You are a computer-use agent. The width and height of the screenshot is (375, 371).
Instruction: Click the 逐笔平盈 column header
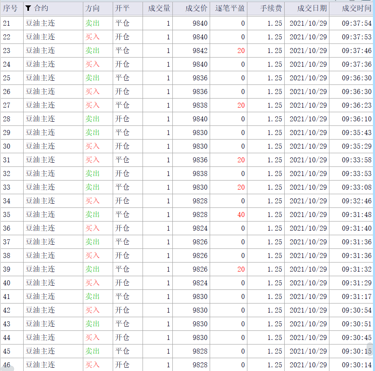230,8
